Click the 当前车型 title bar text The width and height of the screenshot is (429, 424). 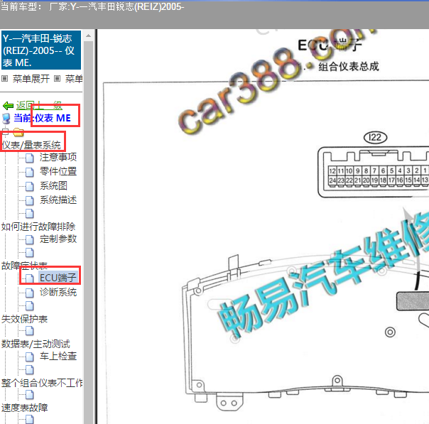(92, 6)
